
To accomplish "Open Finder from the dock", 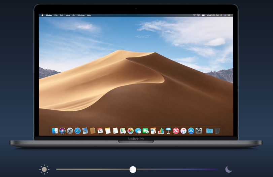I will 55,131.
